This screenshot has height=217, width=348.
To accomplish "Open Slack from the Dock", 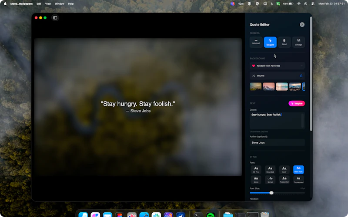I will click(156, 215).
